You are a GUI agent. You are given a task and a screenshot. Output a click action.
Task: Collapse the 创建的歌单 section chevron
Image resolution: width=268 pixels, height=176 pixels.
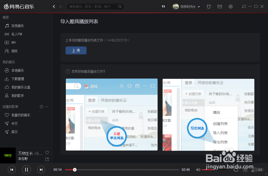coord(47,107)
